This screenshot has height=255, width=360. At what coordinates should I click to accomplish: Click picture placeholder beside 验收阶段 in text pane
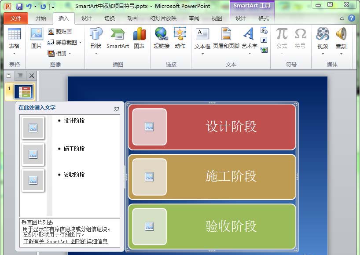click(x=33, y=180)
